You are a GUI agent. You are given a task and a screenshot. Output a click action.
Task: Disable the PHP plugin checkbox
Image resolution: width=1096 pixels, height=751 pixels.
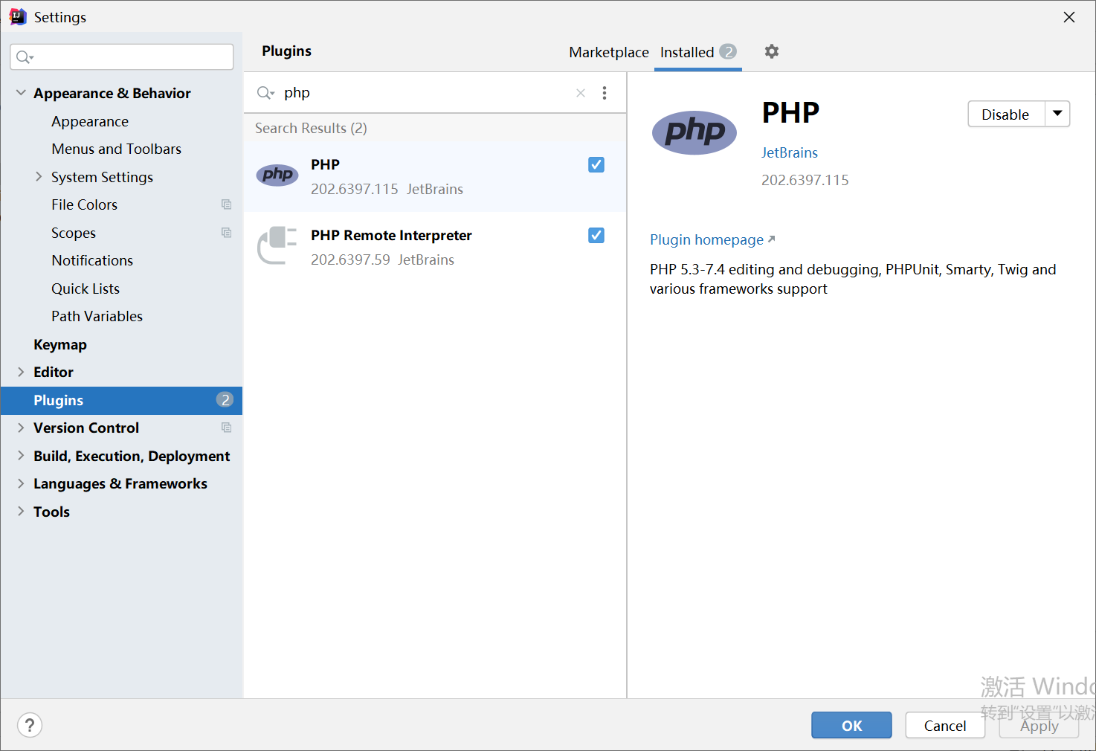point(596,164)
